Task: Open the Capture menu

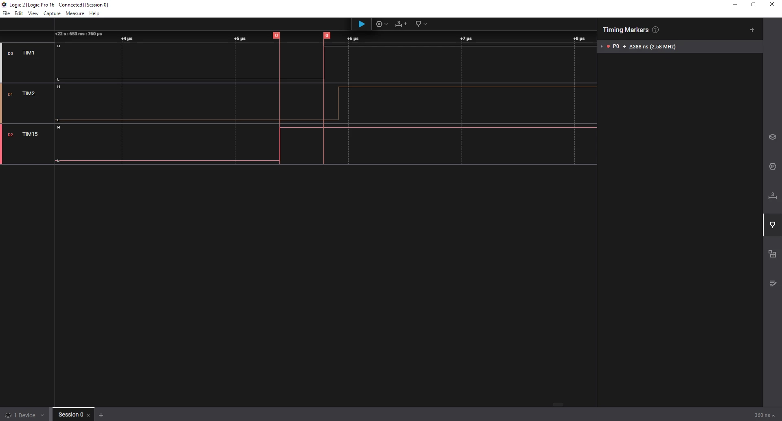Action: tap(52, 13)
